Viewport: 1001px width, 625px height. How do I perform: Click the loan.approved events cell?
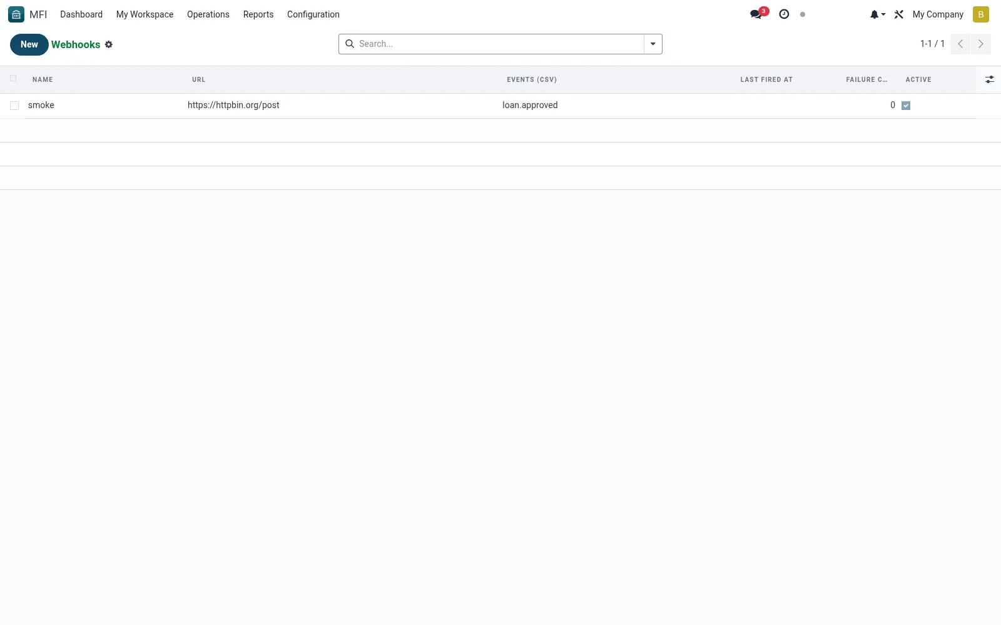pos(530,105)
